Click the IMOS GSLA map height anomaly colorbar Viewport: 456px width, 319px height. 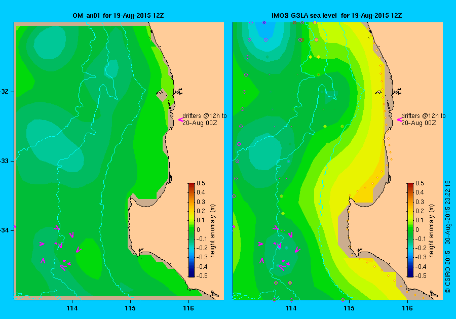pyautogui.click(x=410, y=230)
